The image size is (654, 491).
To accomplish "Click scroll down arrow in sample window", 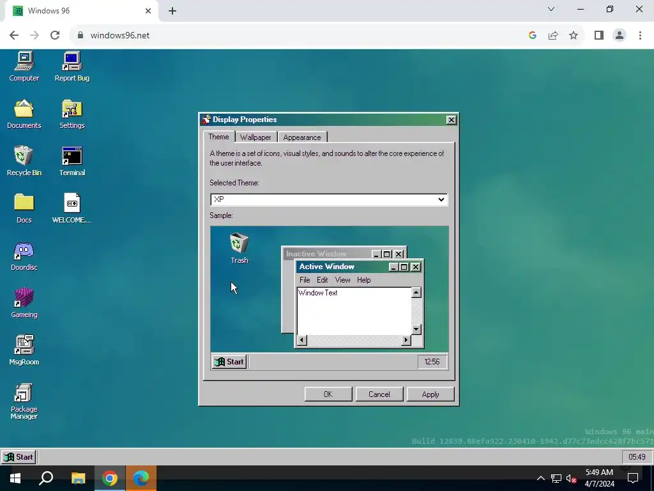I will coord(416,329).
